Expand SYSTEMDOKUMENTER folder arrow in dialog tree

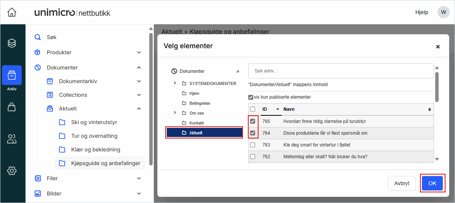pos(175,83)
